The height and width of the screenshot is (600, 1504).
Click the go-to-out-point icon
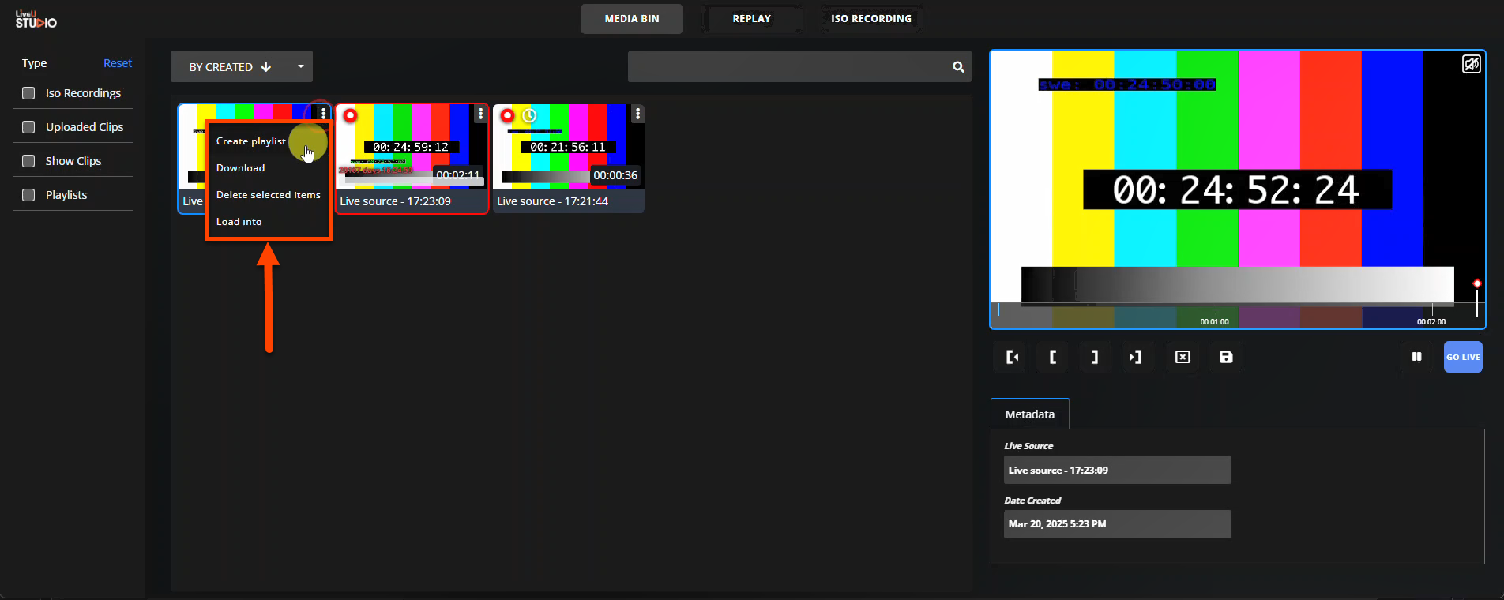click(x=1135, y=358)
